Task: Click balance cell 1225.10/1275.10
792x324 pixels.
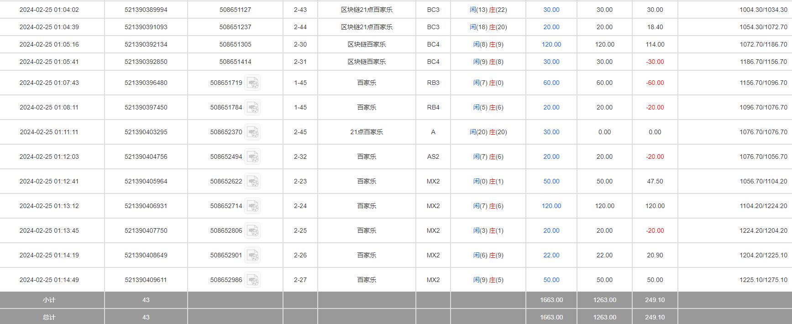Action: (x=763, y=280)
